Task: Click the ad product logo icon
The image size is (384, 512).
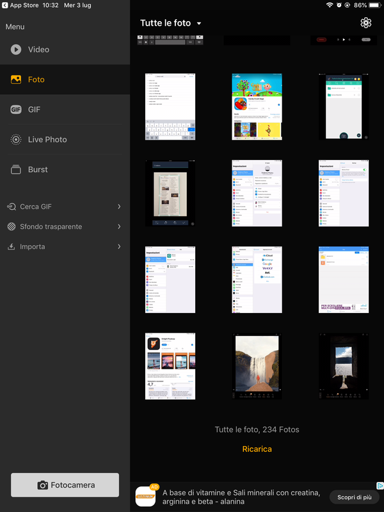Action: (145, 497)
